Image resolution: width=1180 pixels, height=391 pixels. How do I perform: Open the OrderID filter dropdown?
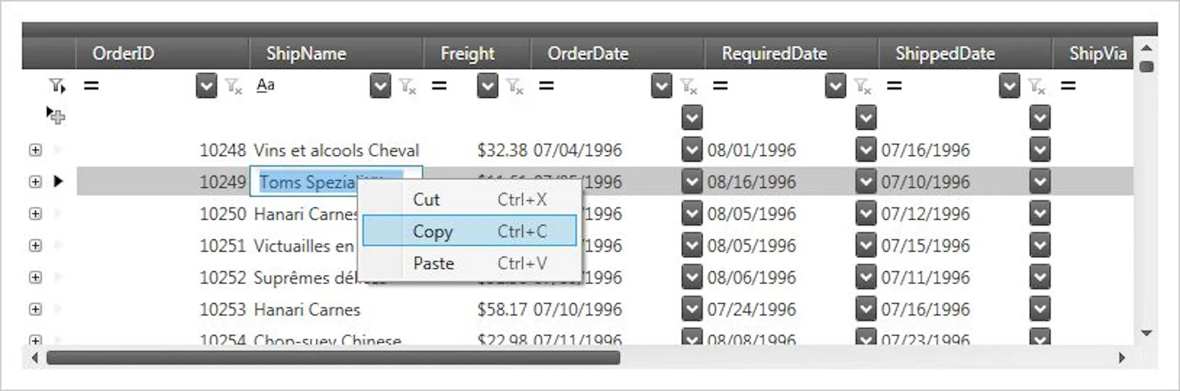pyautogui.click(x=206, y=86)
